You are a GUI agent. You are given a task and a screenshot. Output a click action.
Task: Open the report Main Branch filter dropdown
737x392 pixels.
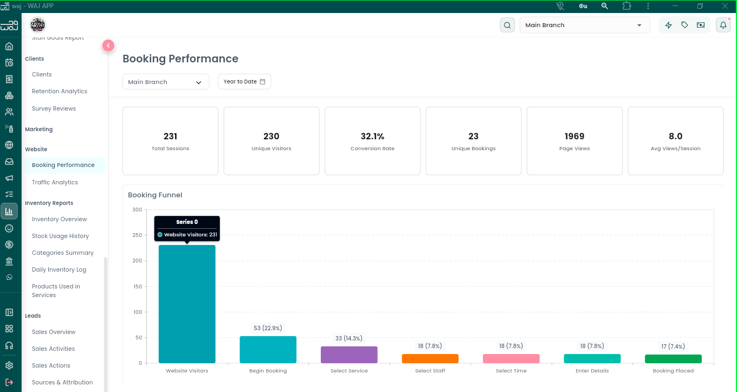(x=166, y=82)
